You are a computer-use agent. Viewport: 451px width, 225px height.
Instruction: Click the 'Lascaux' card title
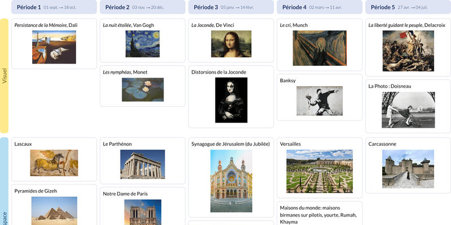tap(23, 144)
